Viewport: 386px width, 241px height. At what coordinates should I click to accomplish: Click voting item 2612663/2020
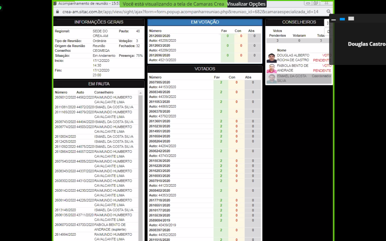159,46
